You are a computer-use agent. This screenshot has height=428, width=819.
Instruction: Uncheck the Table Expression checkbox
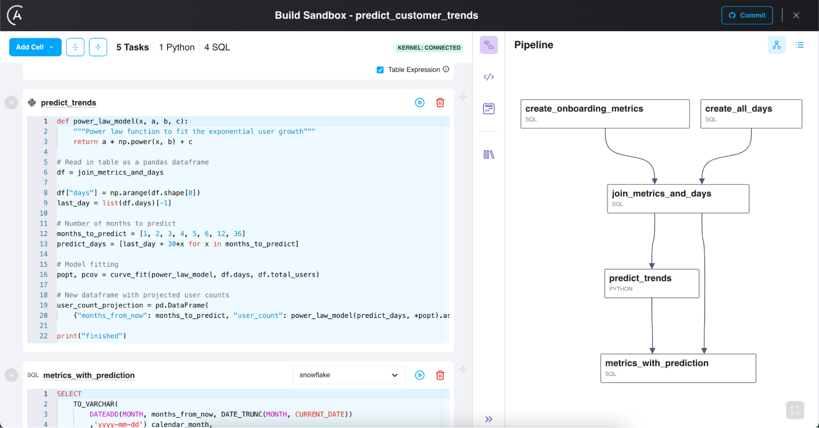pyautogui.click(x=380, y=70)
